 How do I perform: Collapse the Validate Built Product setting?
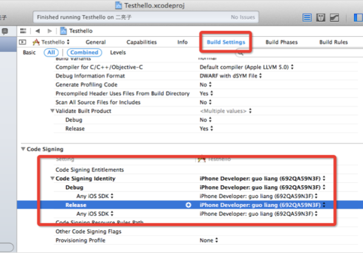click(x=53, y=111)
